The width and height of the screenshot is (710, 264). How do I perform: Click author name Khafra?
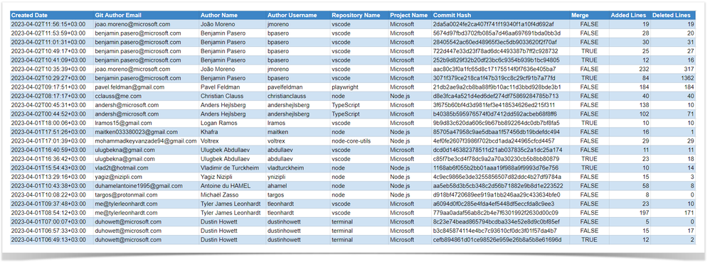[209, 132]
